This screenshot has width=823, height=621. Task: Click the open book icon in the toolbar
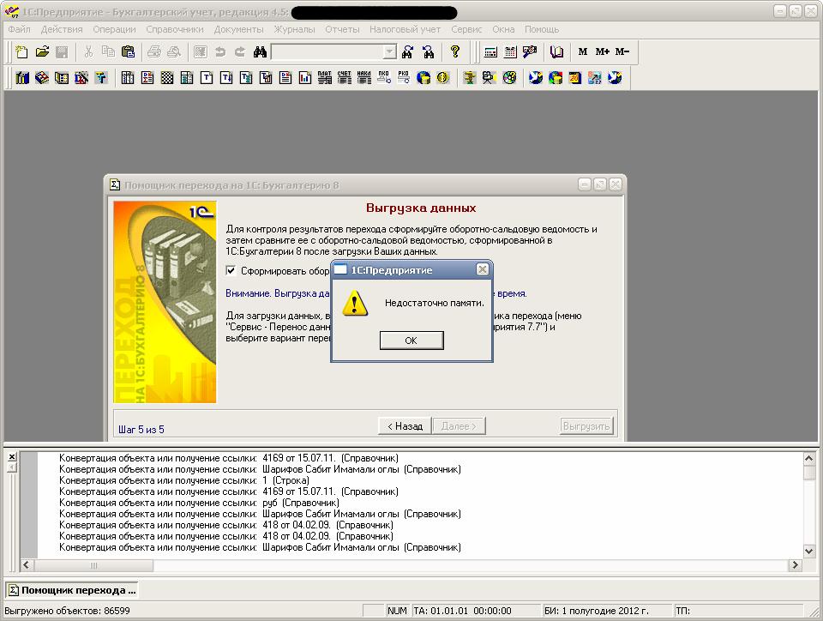[556, 51]
